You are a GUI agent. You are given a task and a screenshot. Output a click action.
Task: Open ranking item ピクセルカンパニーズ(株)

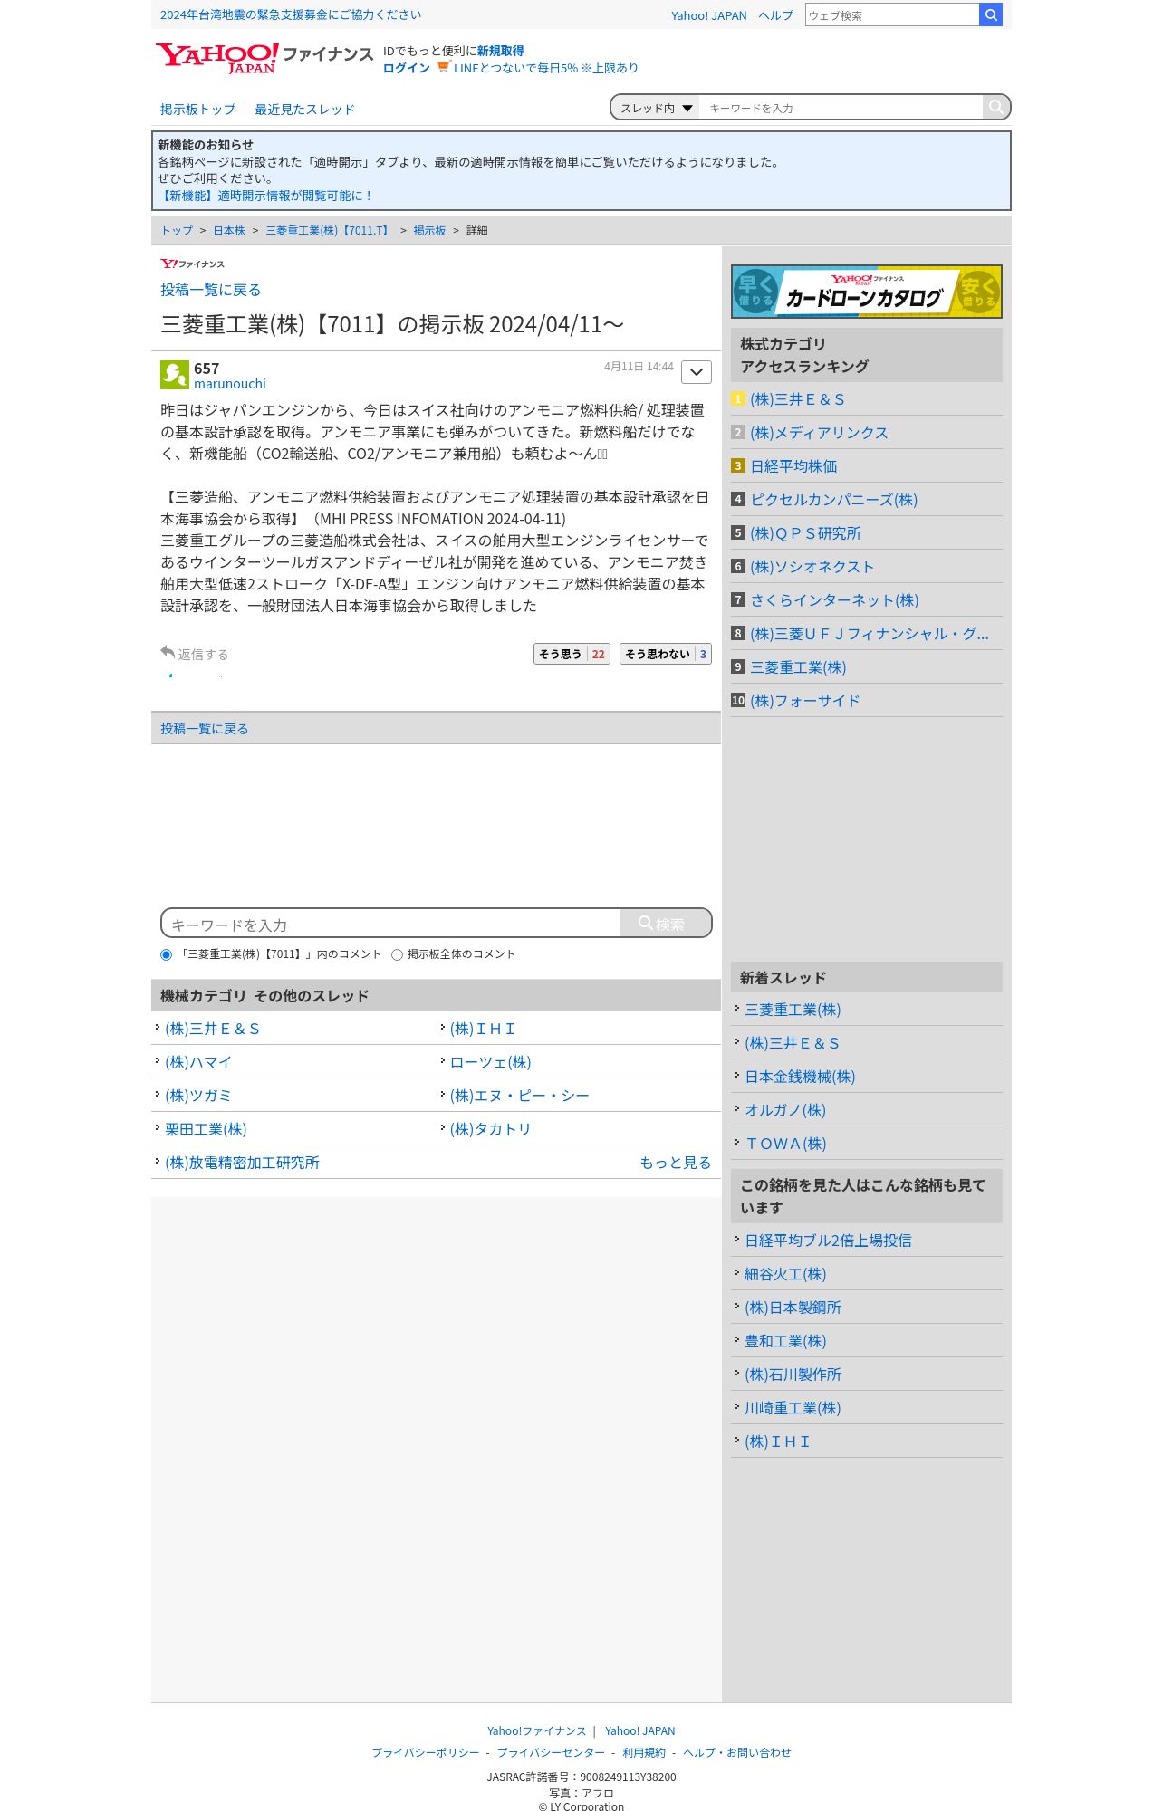pos(833,500)
